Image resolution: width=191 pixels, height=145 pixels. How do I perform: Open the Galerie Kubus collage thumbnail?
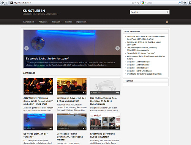(x=105, y=122)
